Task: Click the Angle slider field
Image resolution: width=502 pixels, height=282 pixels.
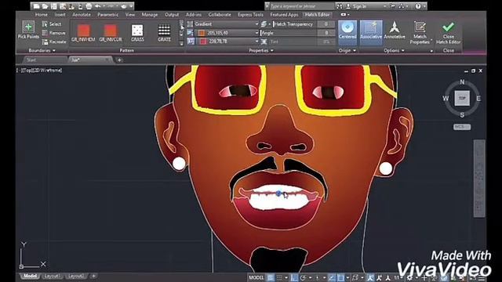Action: pos(288,33)
